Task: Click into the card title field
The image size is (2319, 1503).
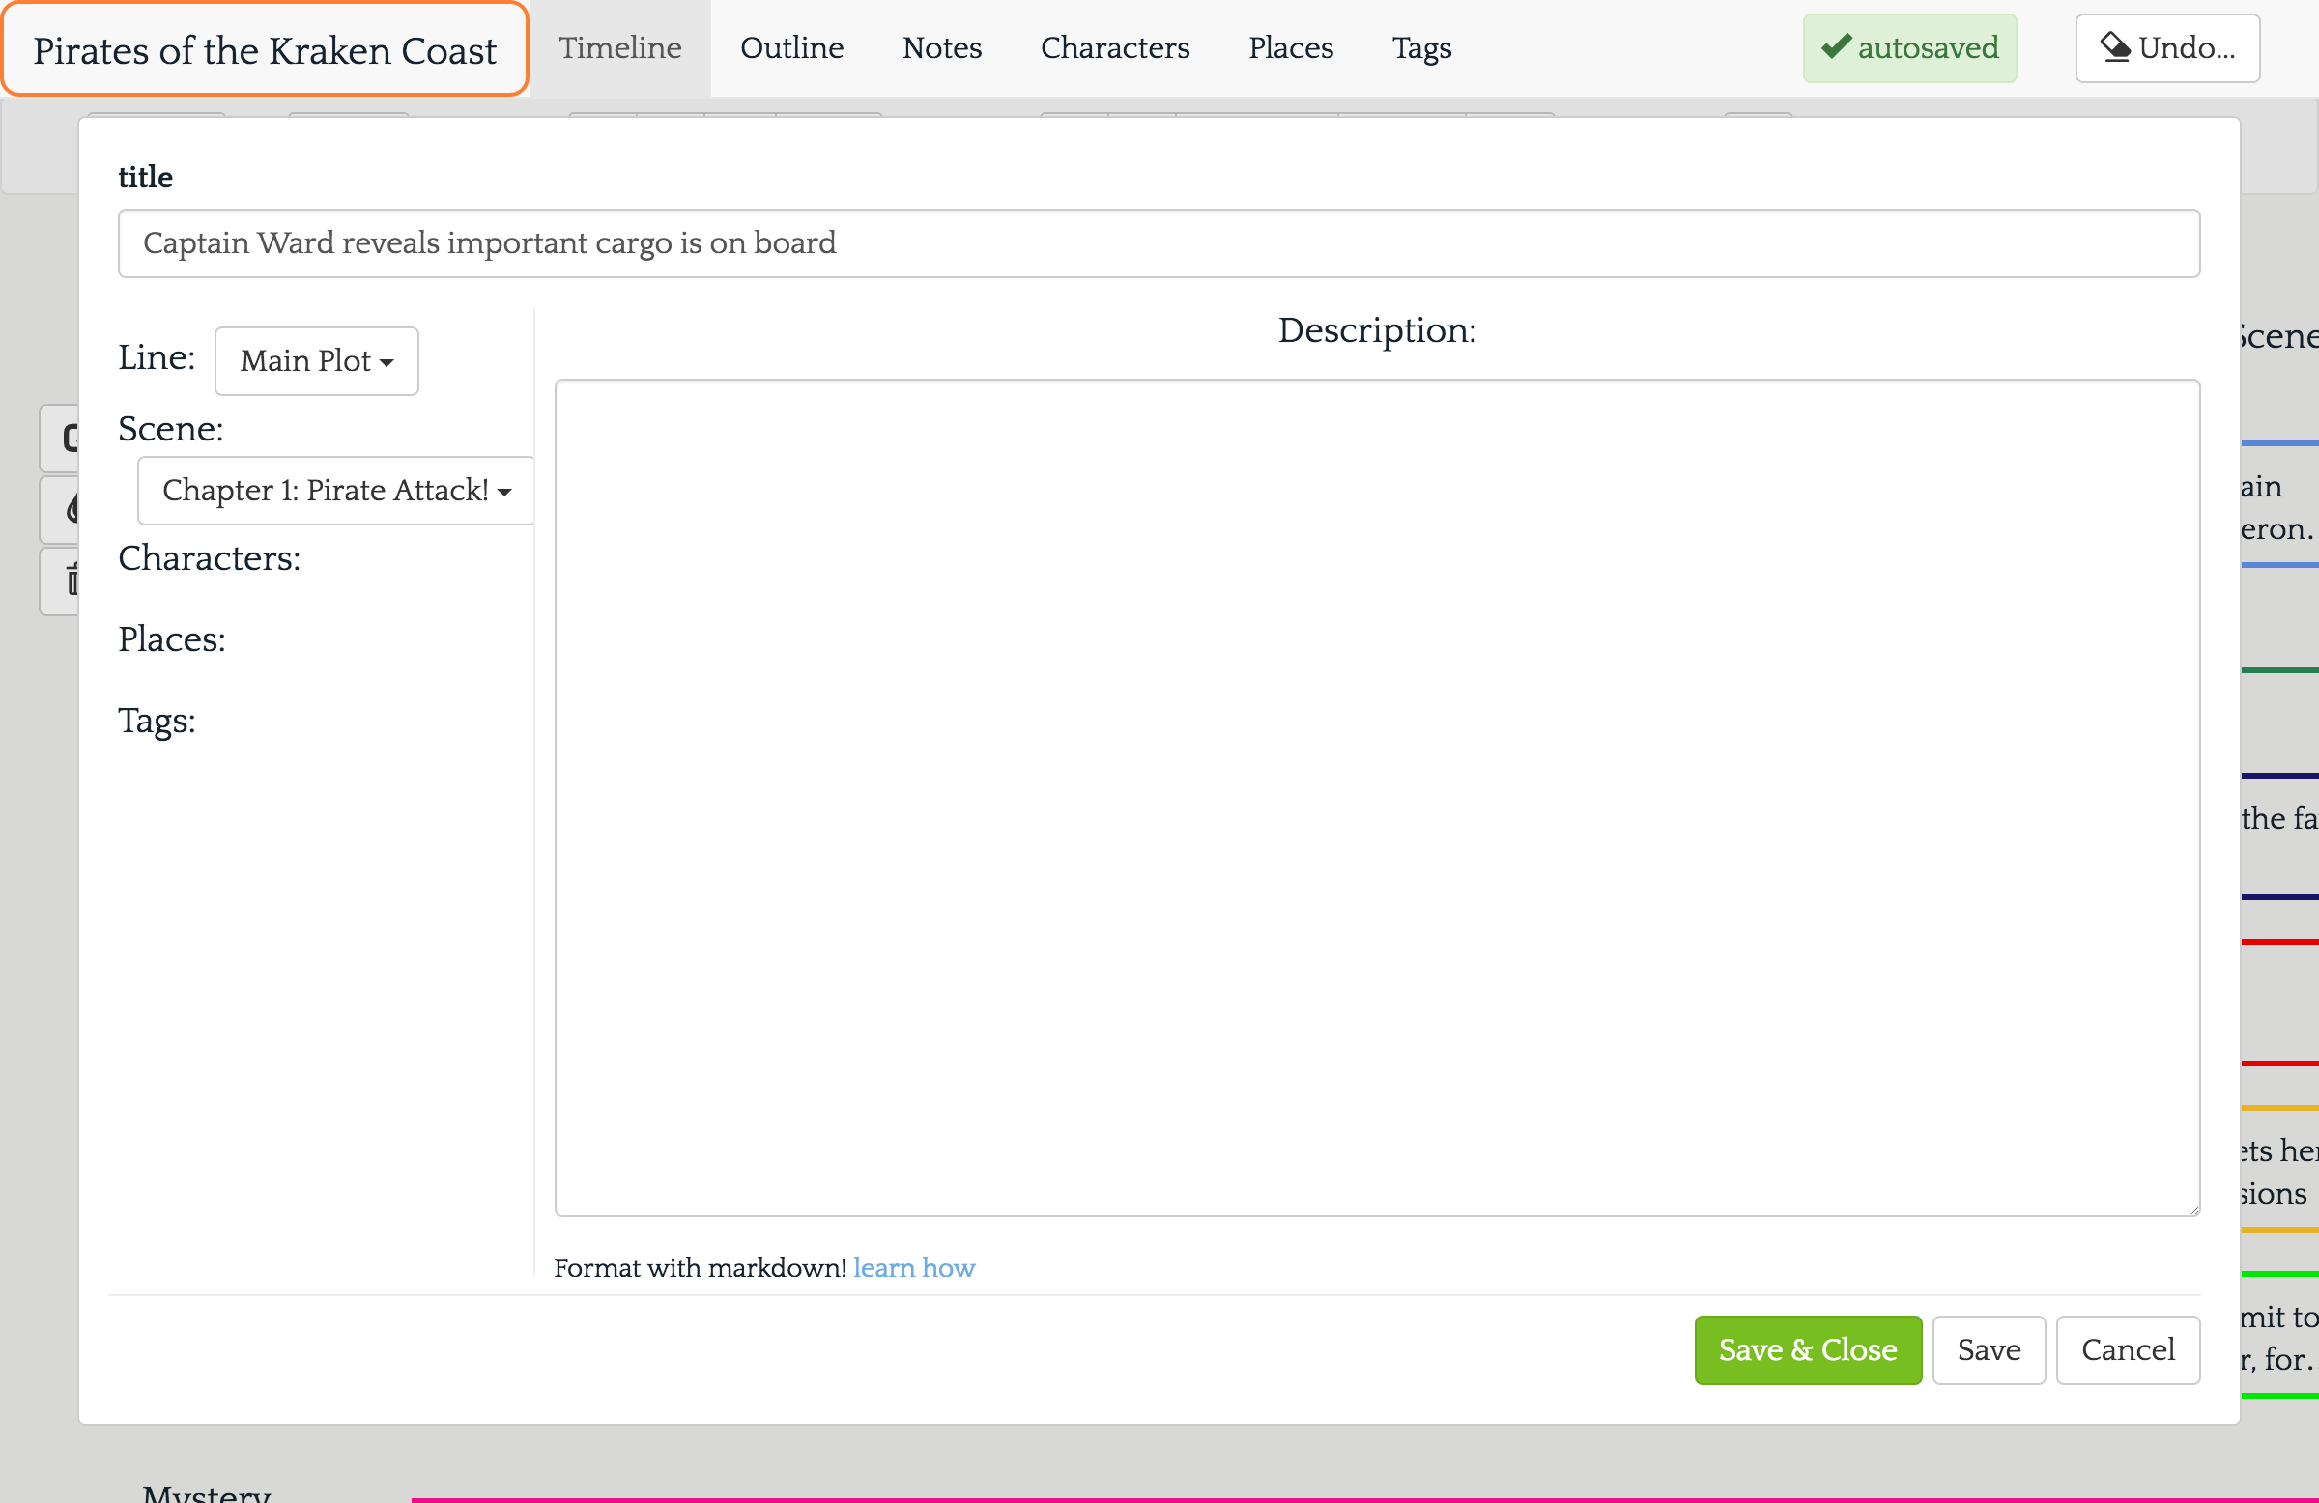Action: (1158, 243)
